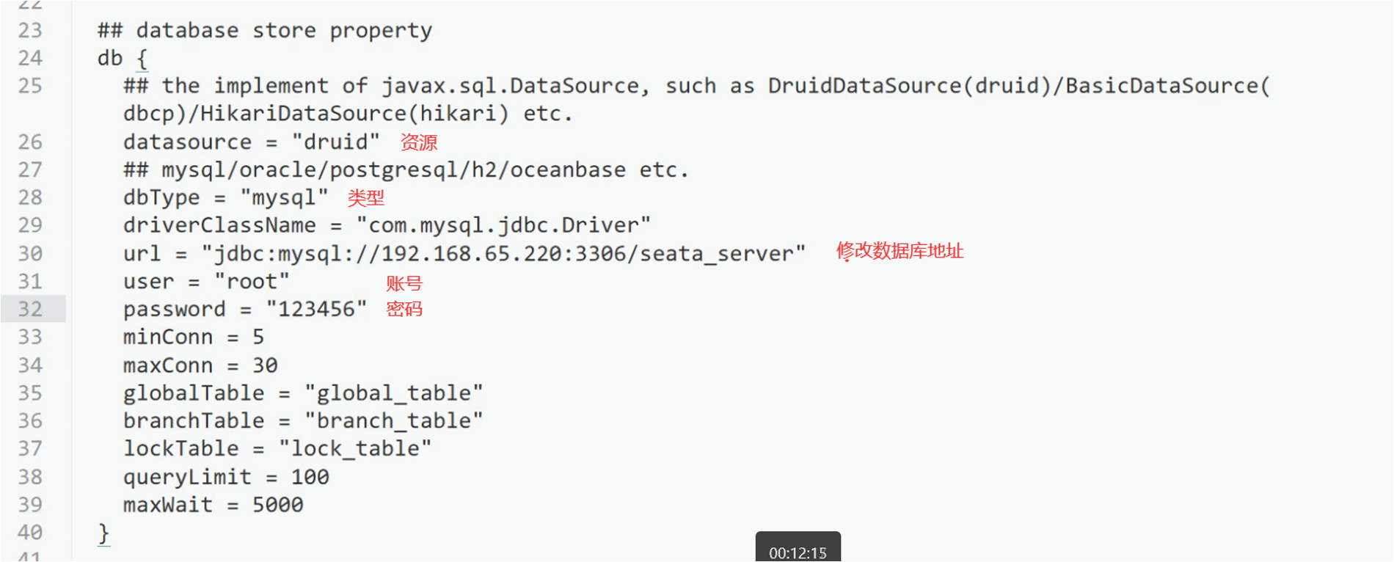Click the red 资源 annotation

419,142
